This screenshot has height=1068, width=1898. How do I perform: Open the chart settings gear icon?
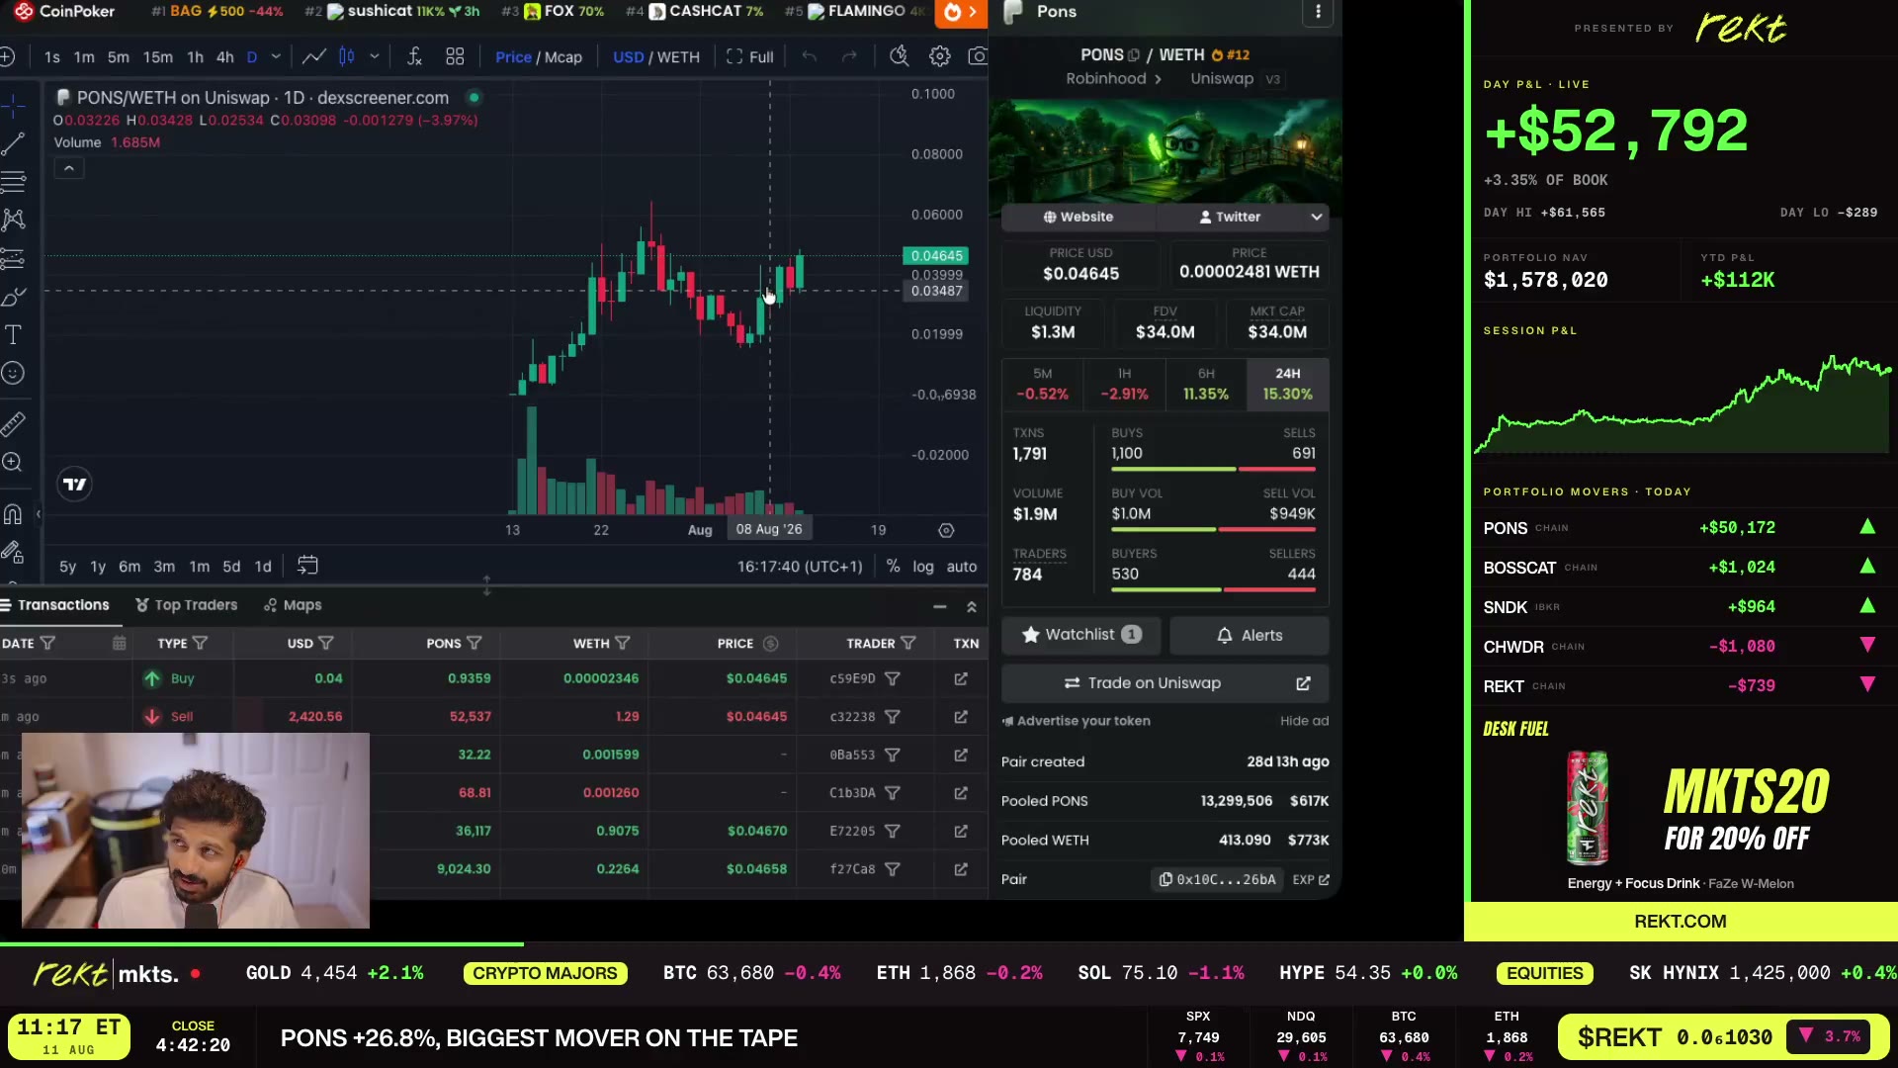pos(939,56)
